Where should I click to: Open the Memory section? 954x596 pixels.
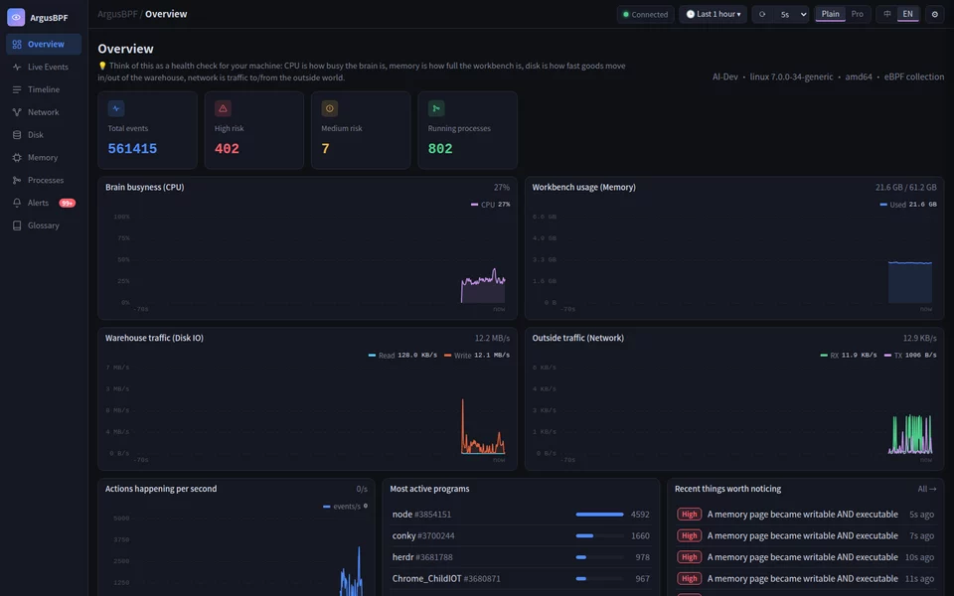pyautogui.click(x=44, y=158)
